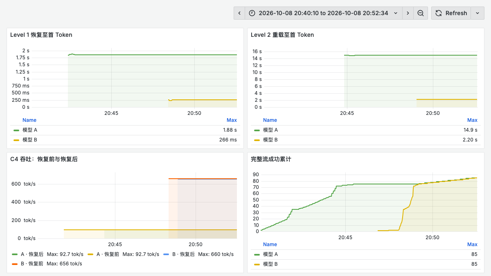Image resolution: width=491 pixels, height=276 pixels.
Task: Click Max: 660 tok/s legend value
Action: point(216,254)
